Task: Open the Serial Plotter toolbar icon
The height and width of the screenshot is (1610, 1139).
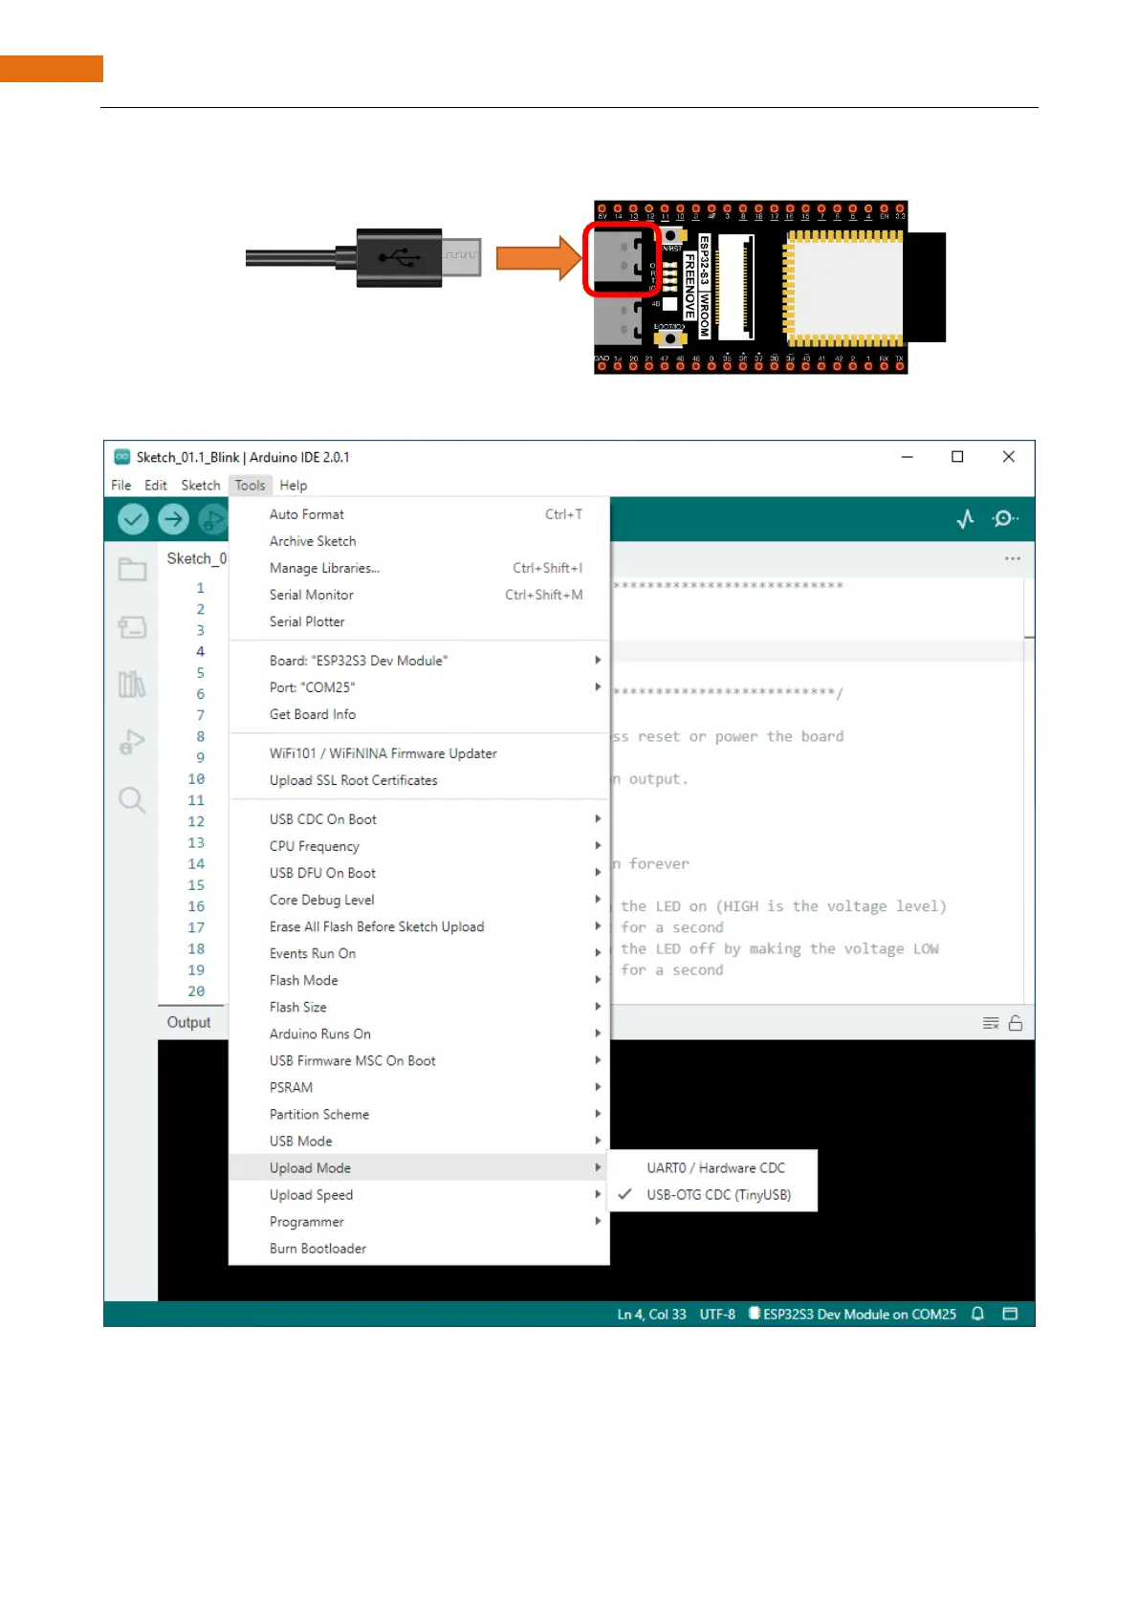Action: pos(966,518)
